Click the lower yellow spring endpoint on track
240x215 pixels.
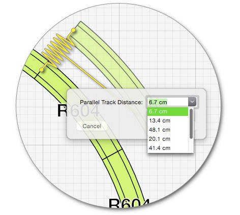click(41, 70)
